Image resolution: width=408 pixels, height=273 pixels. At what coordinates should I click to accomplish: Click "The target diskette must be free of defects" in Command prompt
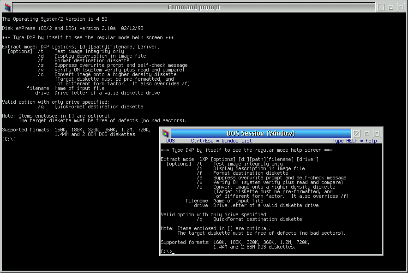pos(103,121)
